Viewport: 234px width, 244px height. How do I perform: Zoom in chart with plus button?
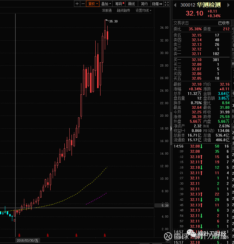[77, 4]
